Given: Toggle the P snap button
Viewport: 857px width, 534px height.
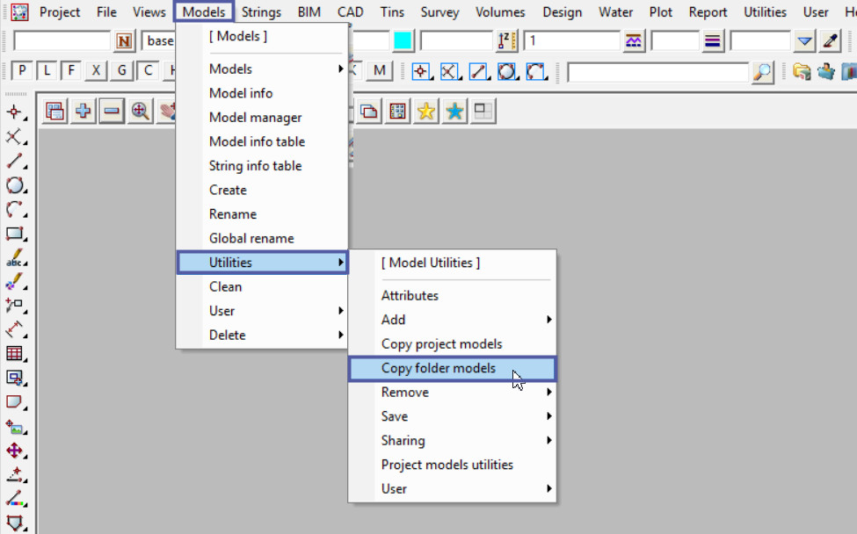Looking at the screenshot, I should [21, 71].
